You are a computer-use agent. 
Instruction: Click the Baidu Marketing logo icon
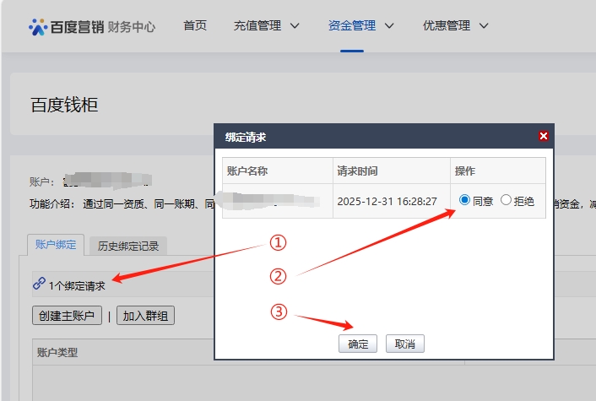pos(38,26)
